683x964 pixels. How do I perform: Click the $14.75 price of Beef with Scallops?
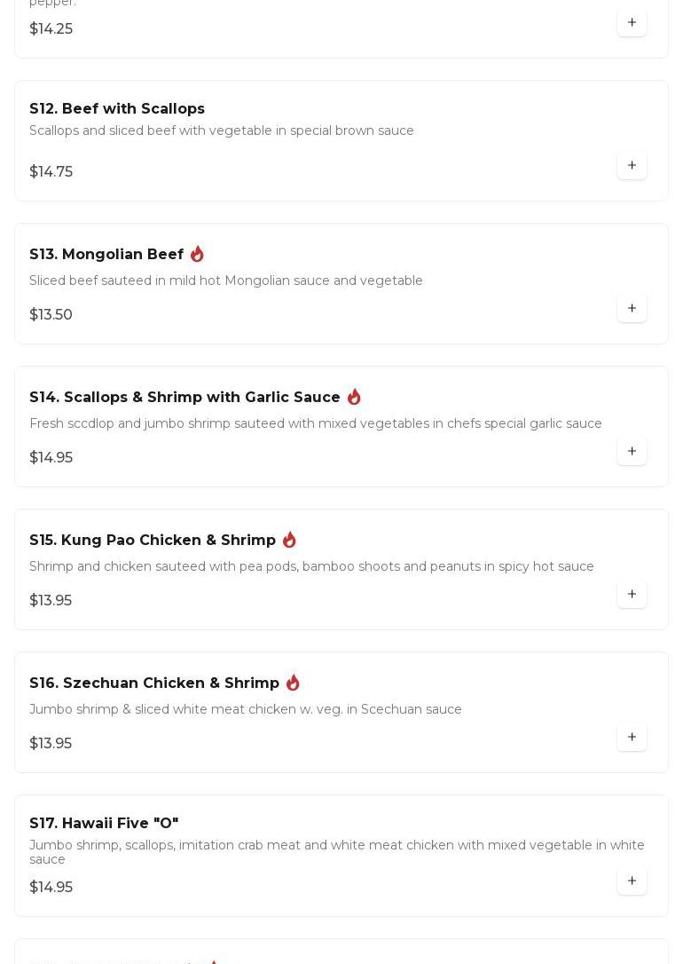click(51, 172)
